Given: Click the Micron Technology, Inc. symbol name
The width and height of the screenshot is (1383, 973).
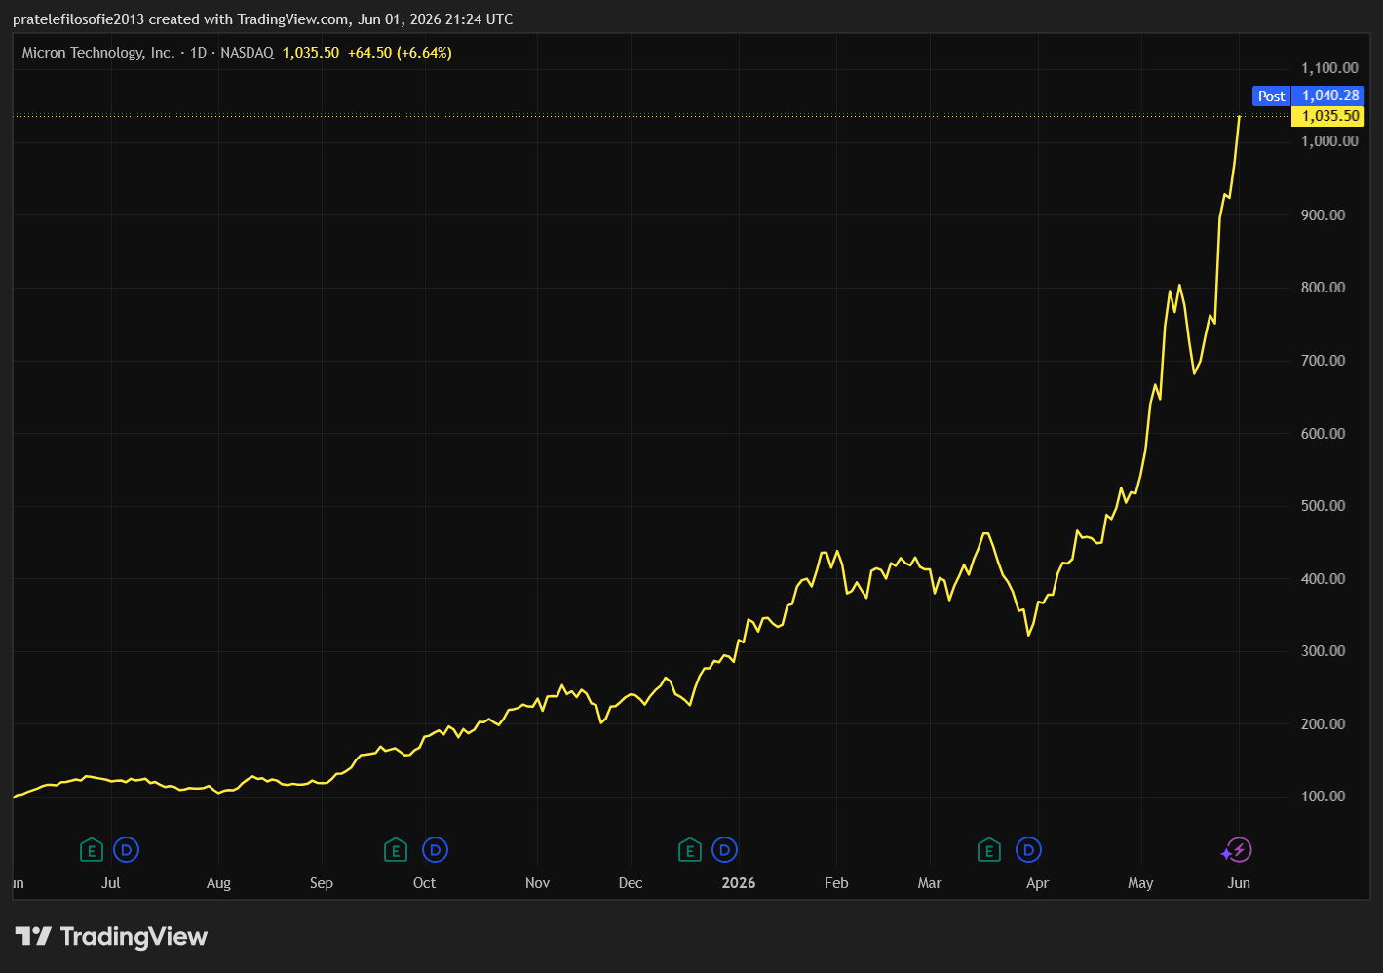Looking at the screenshot, I should [x=98, y=53].
